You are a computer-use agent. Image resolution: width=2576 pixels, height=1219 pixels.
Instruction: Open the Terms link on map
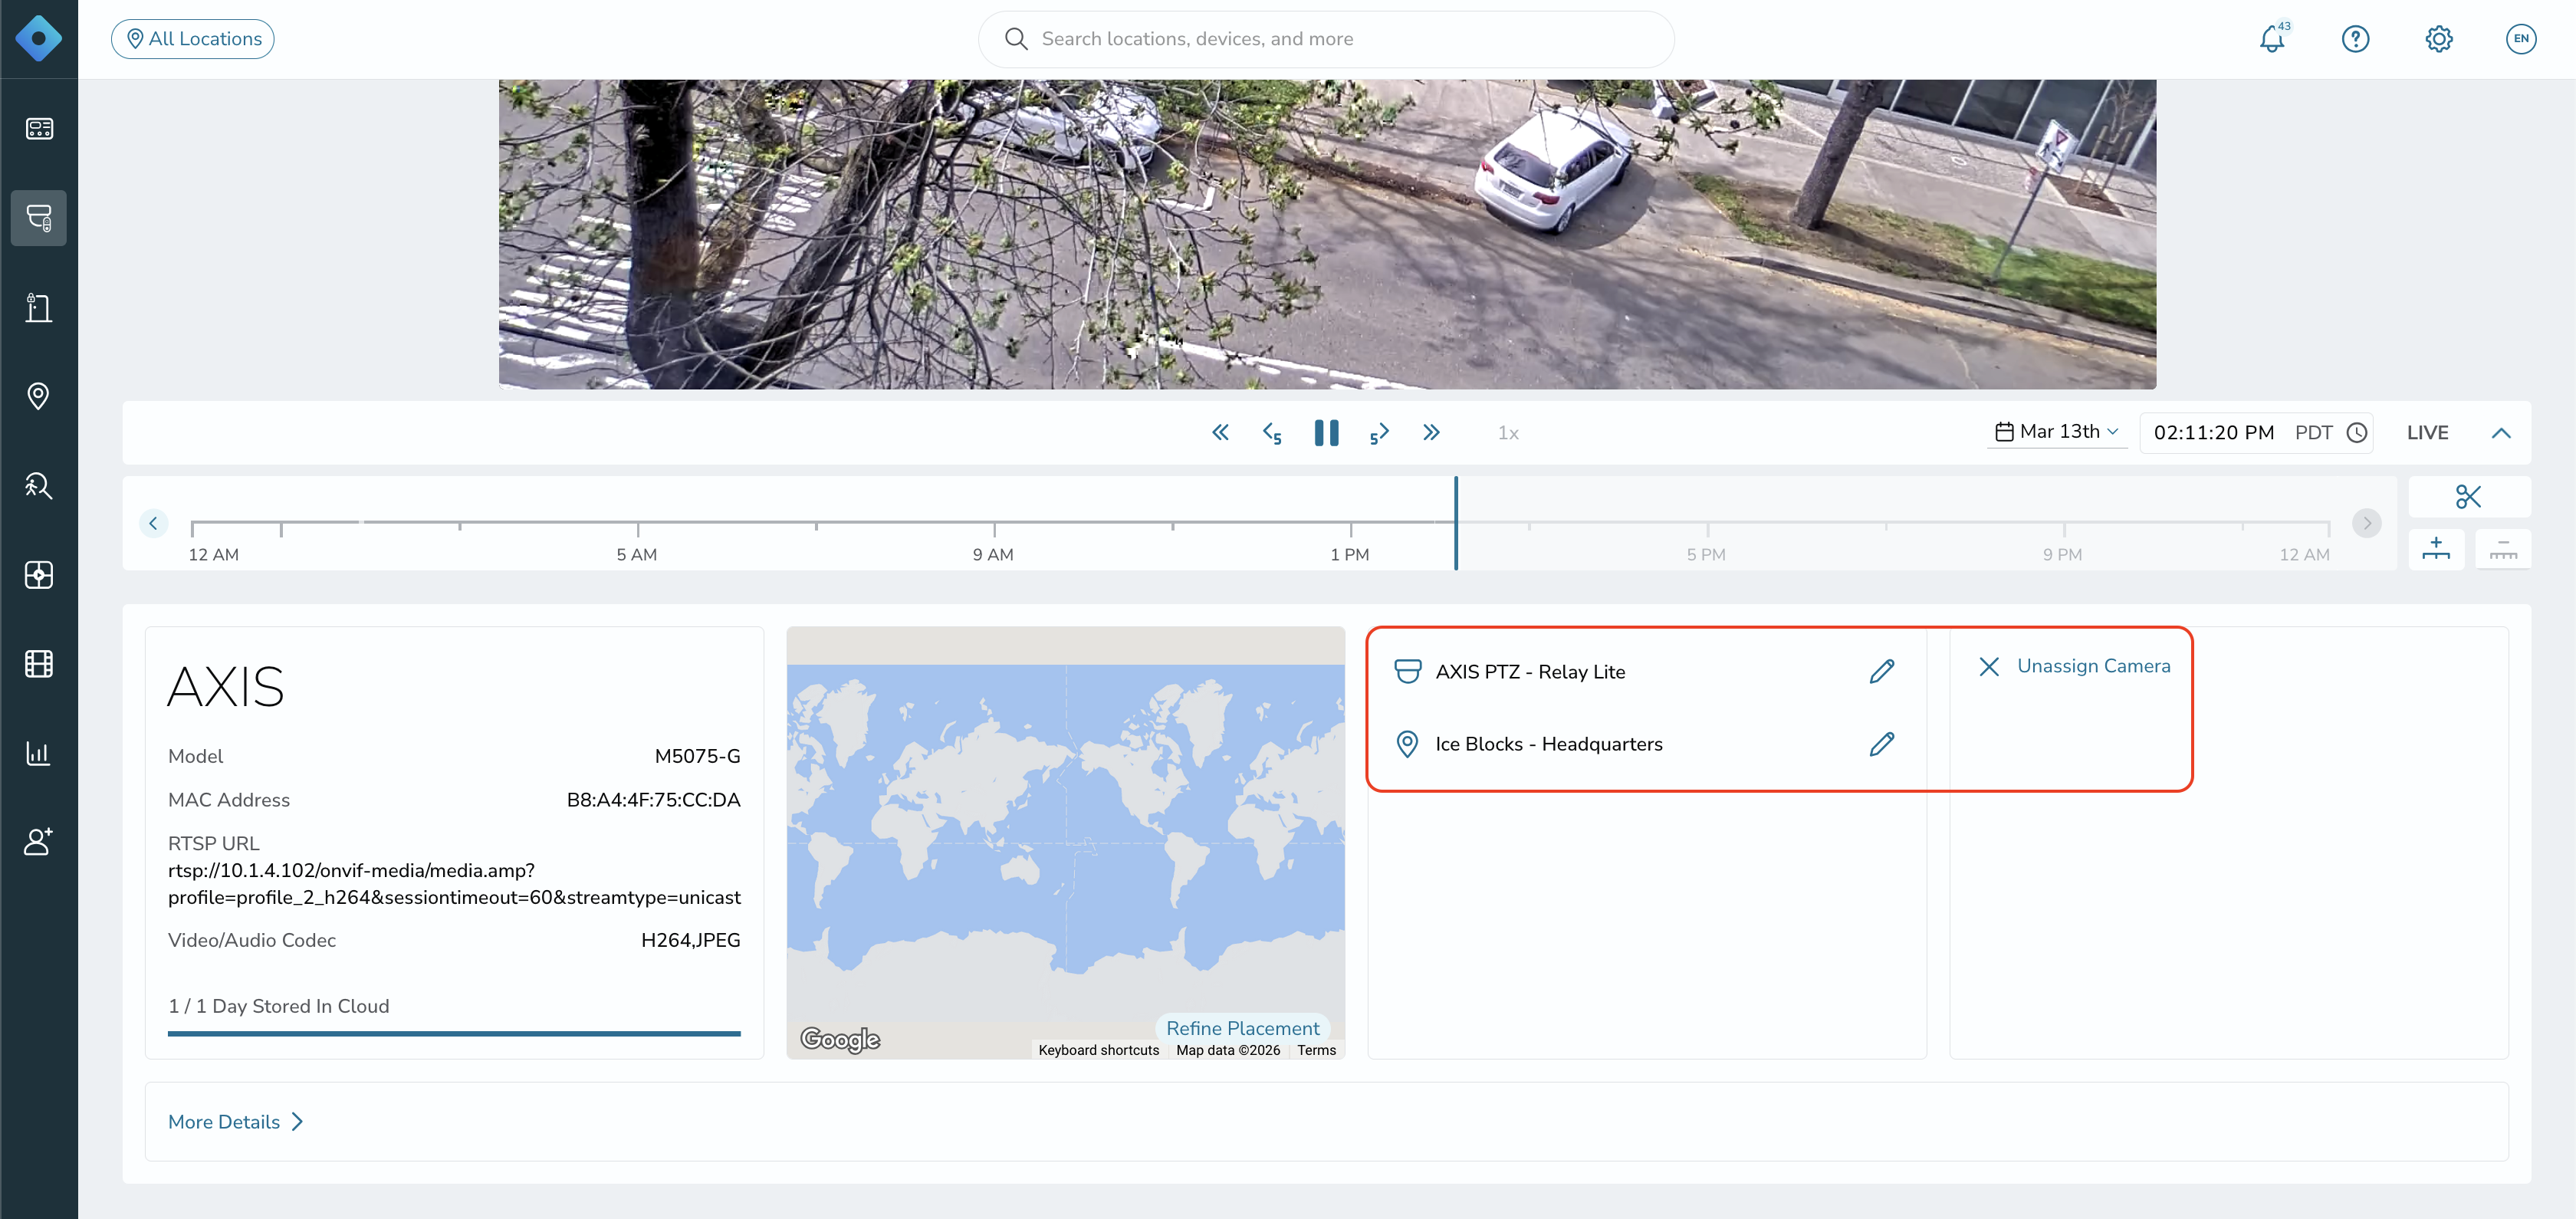tap(1317, 1050)
